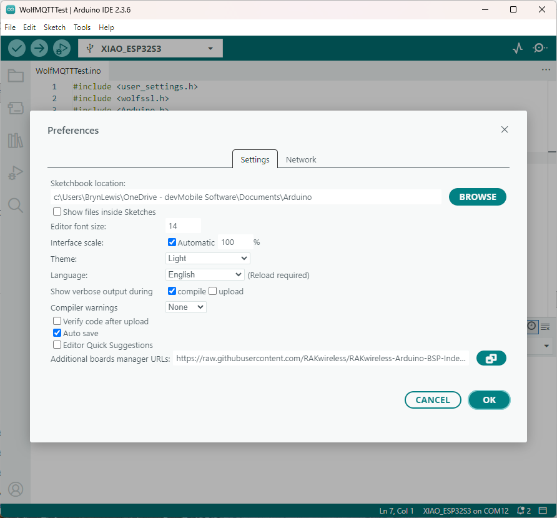This screenshot has width=557, height=518.
Task: Start debugging with the Debug icon
Action: (x=62, y=48)
